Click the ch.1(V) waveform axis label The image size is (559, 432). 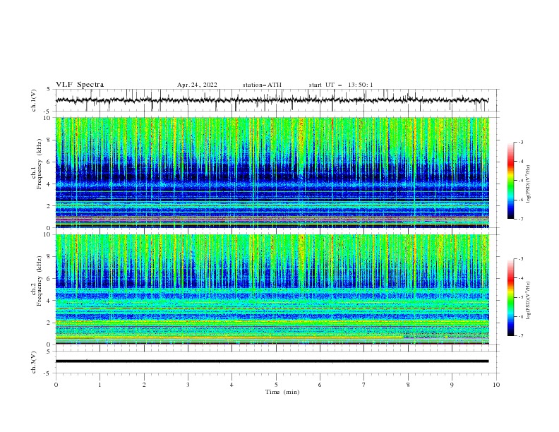[x=34, y=100]
